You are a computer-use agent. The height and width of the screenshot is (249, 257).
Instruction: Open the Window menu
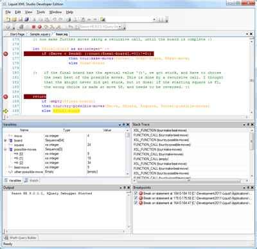pos(55,12)
